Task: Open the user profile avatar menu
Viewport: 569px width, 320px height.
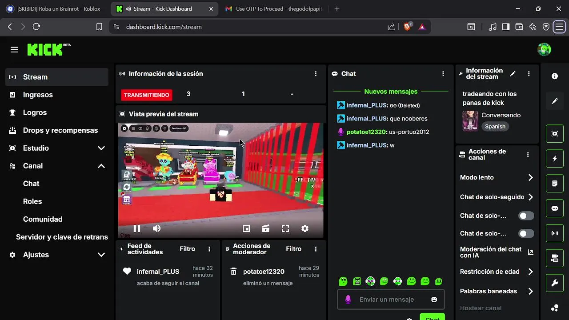Action: point(544,49)
